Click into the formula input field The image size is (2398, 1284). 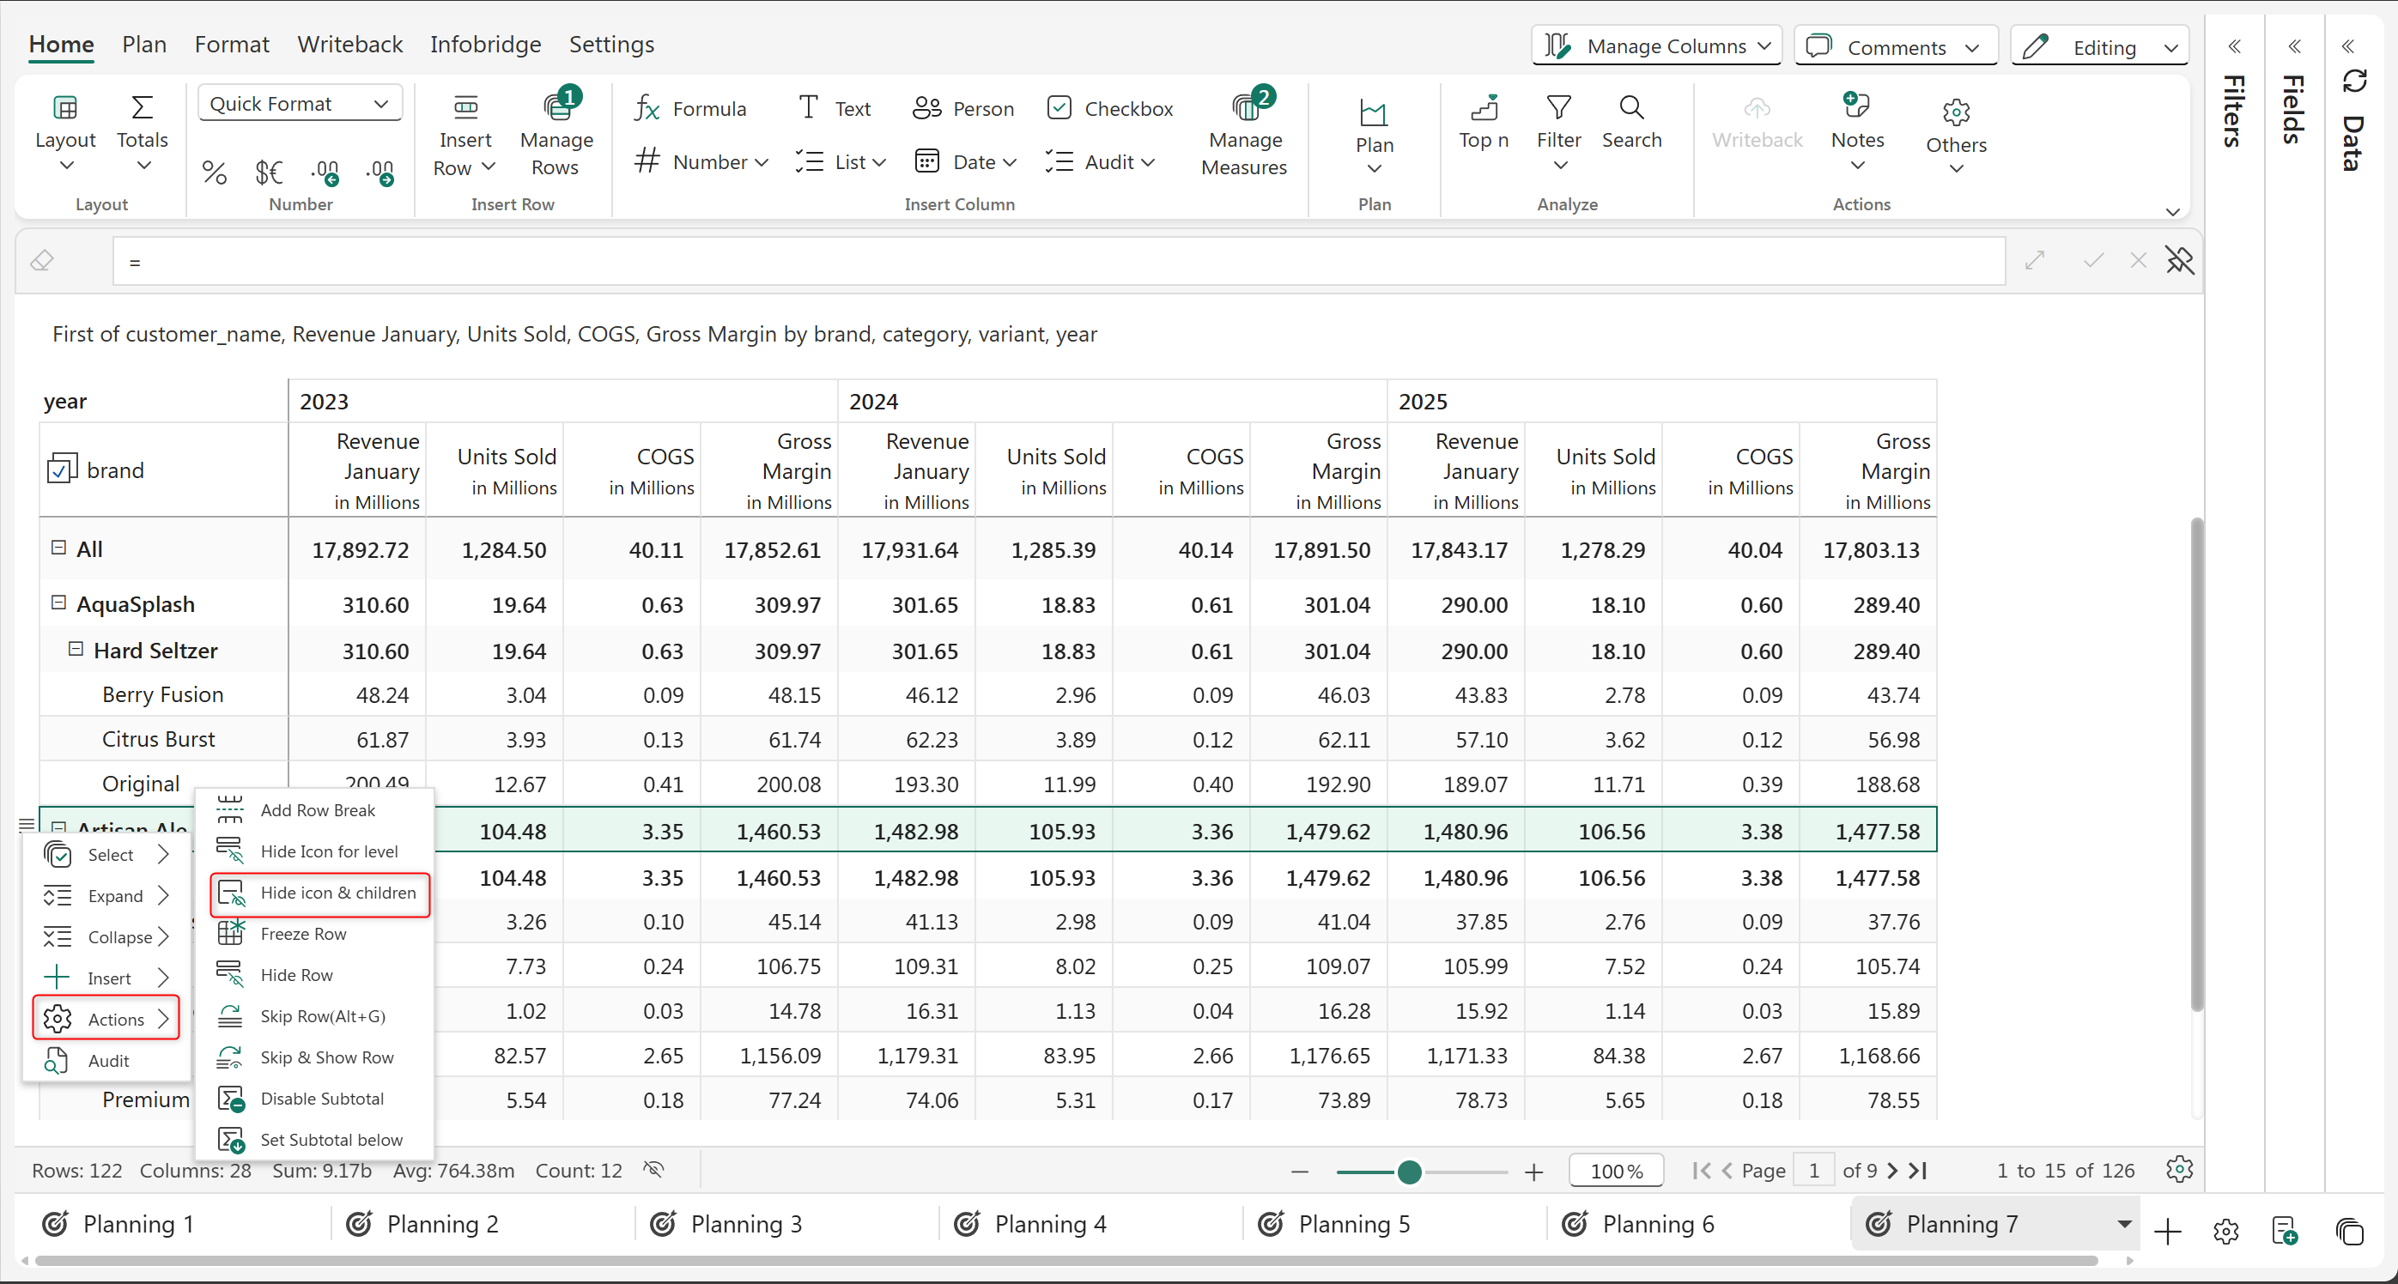[x=1058, y=262]
